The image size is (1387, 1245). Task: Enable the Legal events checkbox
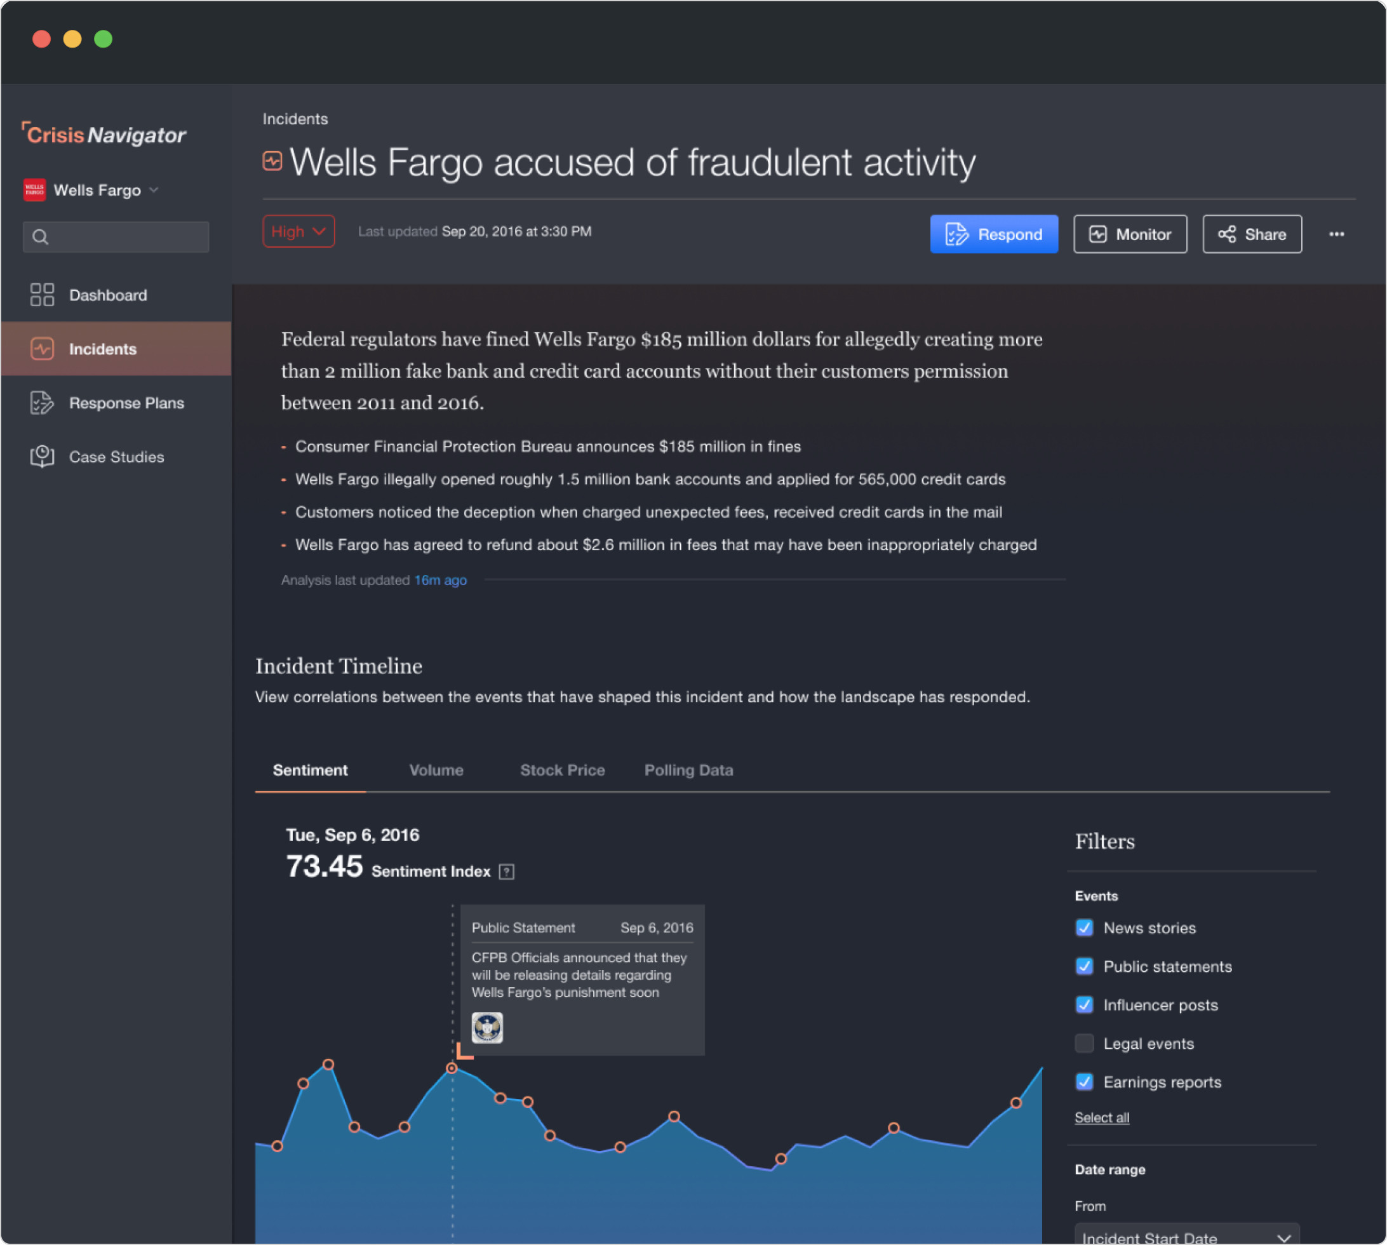1084,1043
